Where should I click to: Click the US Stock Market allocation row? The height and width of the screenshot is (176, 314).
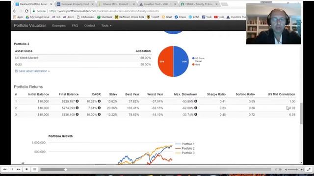tap(83, 58)
